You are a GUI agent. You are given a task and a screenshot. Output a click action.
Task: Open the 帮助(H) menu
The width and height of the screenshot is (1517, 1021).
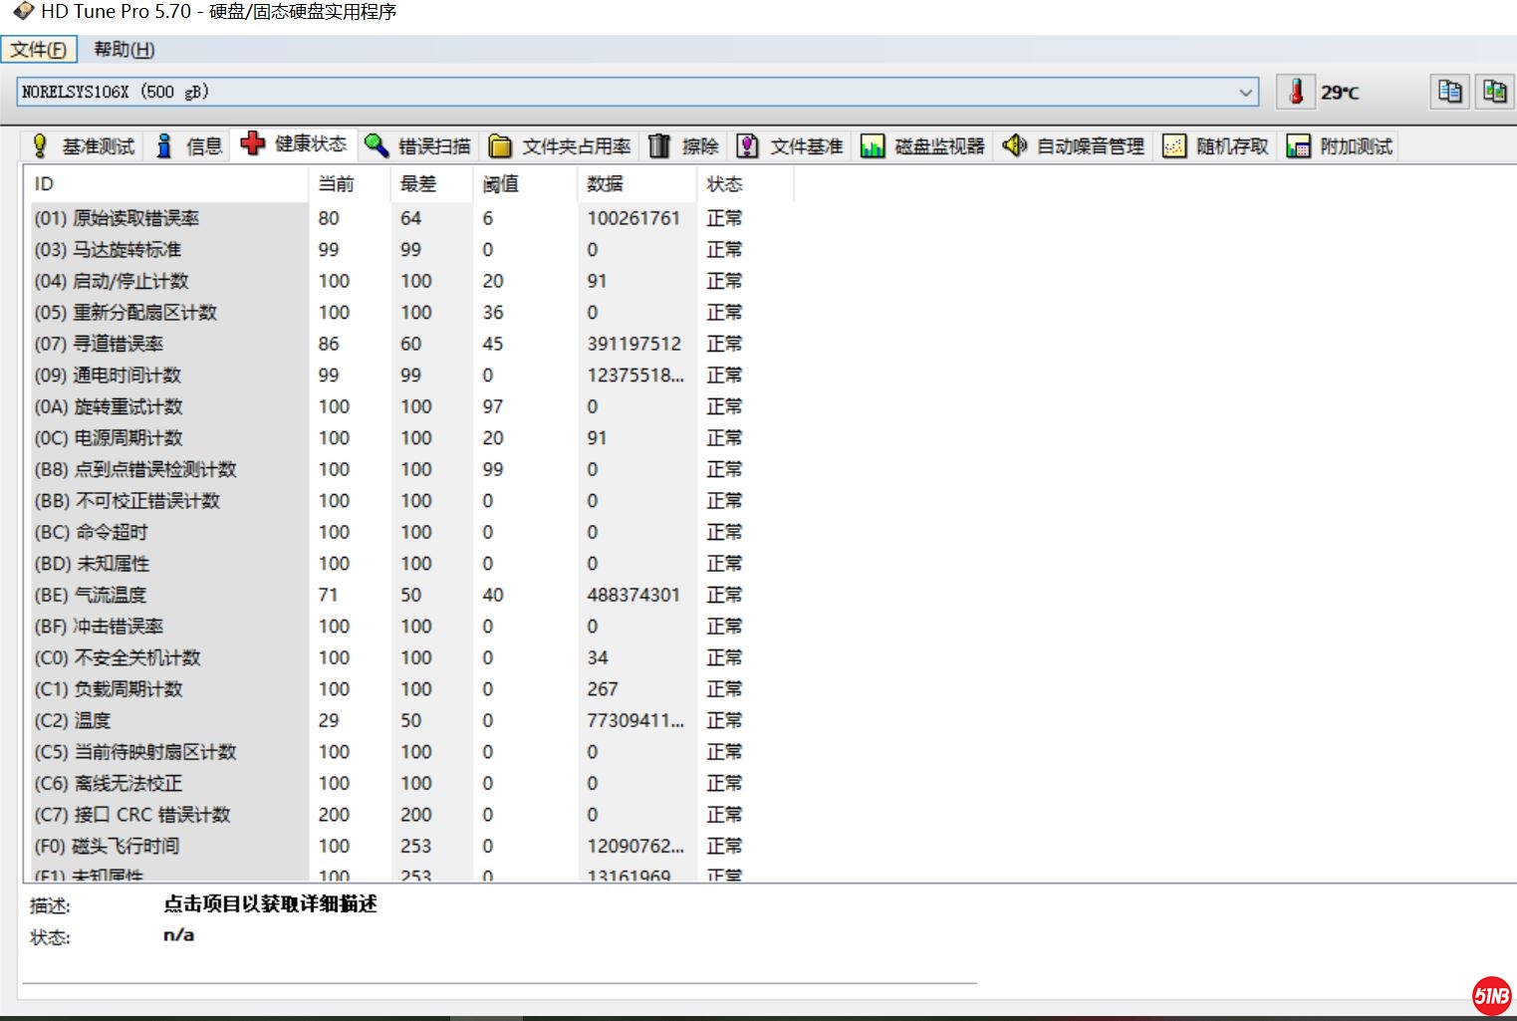[124, 50]
